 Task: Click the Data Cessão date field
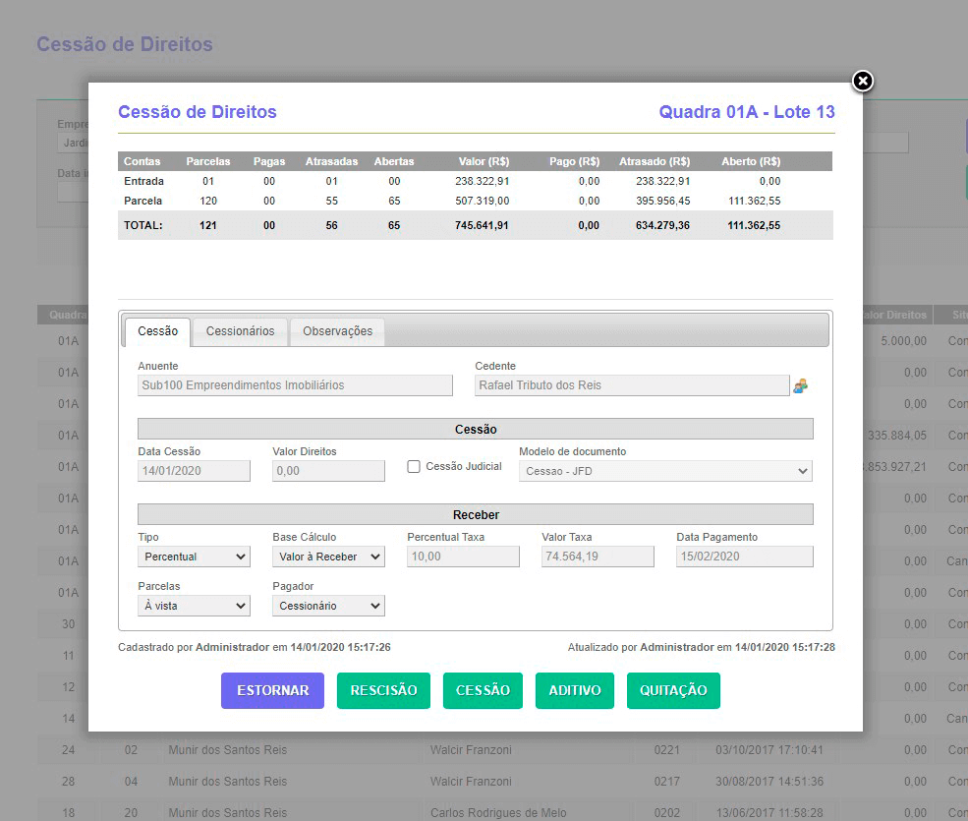pyautogui.click(x=194, y=471)
